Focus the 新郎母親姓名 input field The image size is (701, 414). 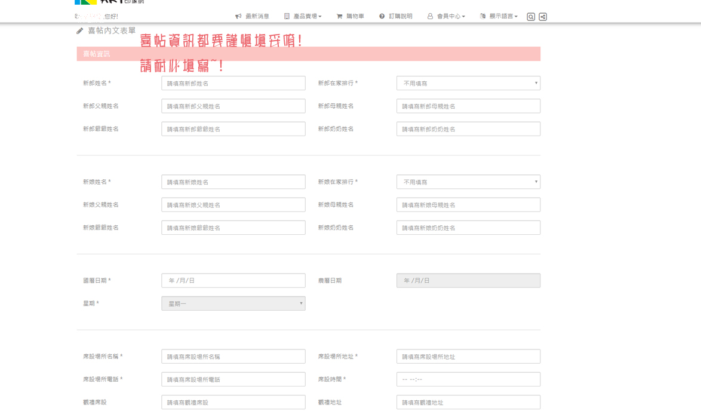pyautogui.click(x=468, y=106)
